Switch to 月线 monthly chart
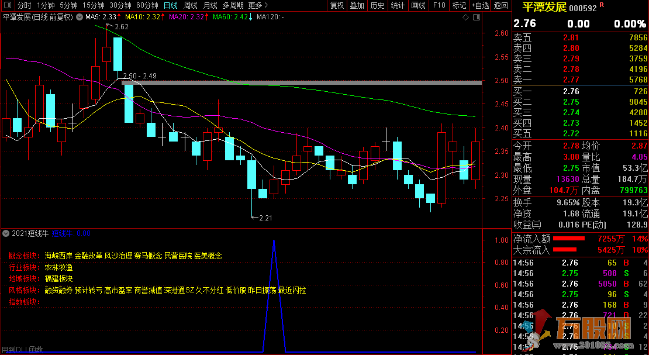 click(210, 5)
